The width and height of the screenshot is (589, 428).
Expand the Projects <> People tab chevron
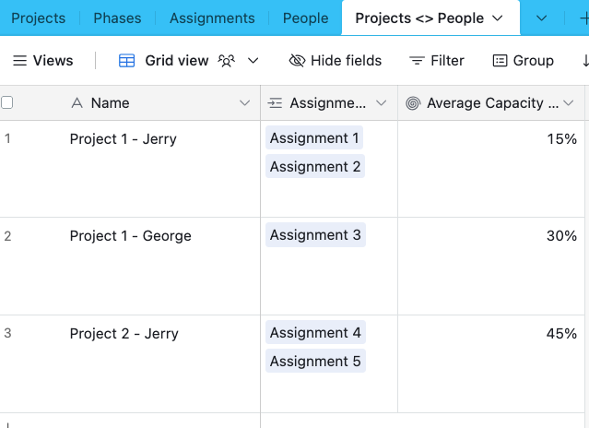499,18
